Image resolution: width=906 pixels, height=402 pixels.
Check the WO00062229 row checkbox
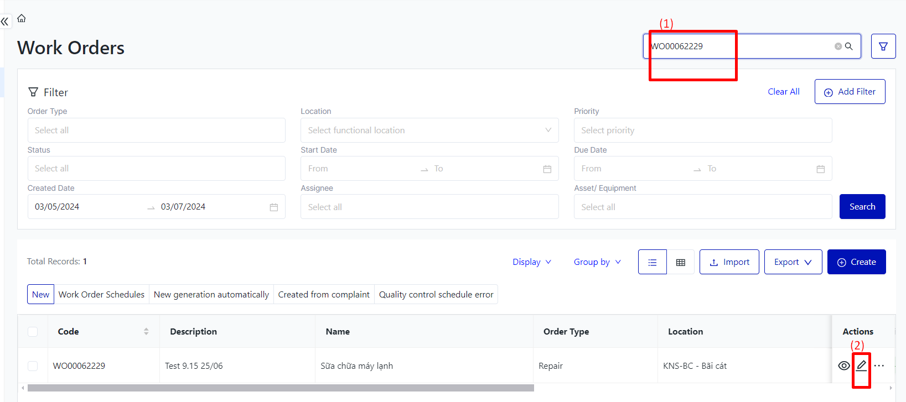point(33,366)
